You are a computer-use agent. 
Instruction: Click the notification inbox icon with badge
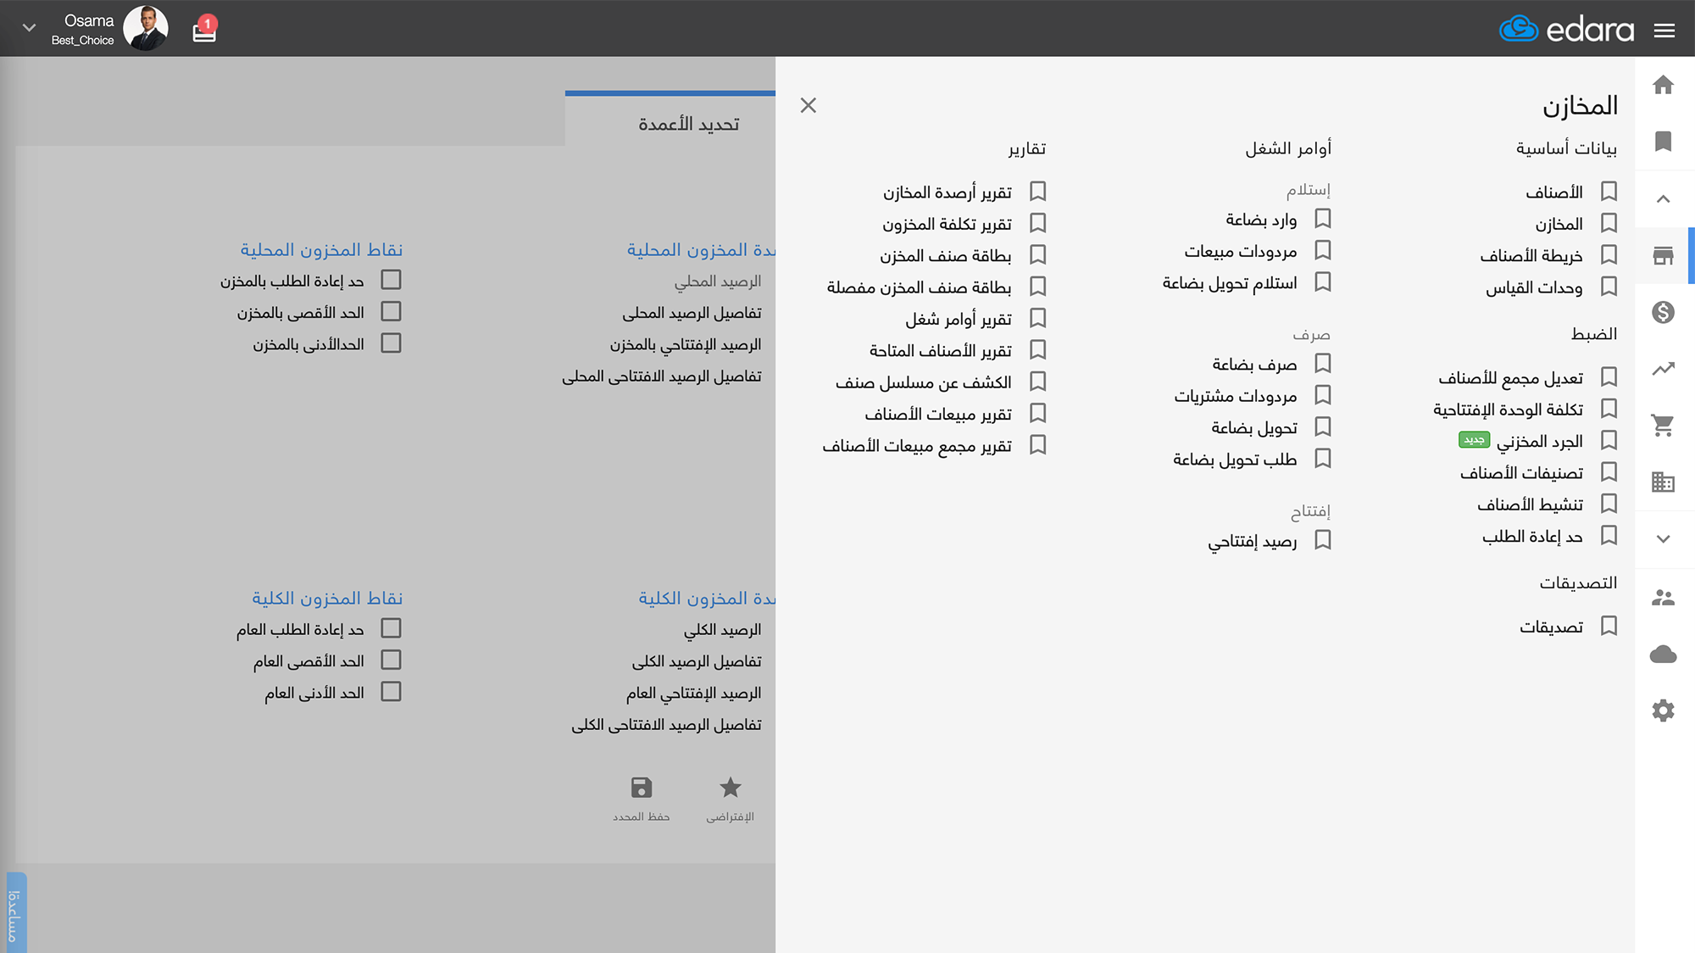tap(204, 31)
